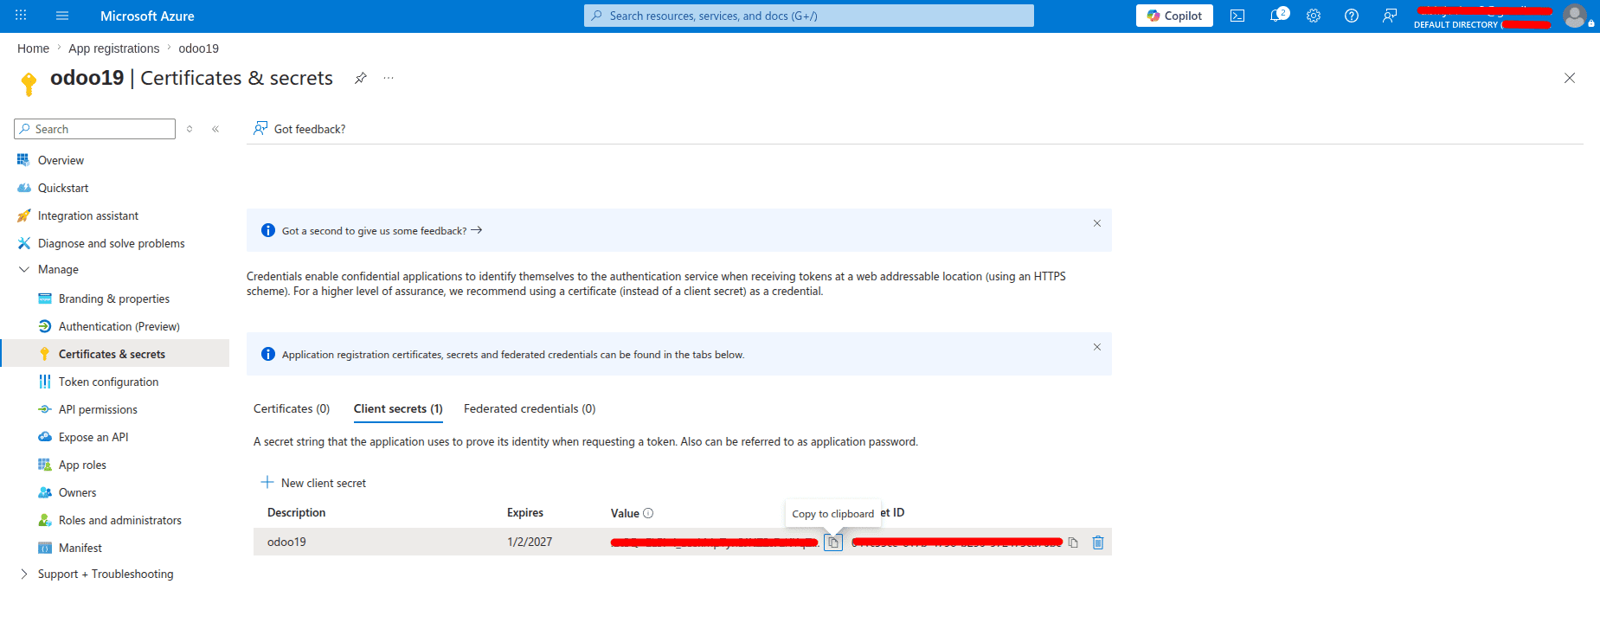Open the notifications bell

1276,16
